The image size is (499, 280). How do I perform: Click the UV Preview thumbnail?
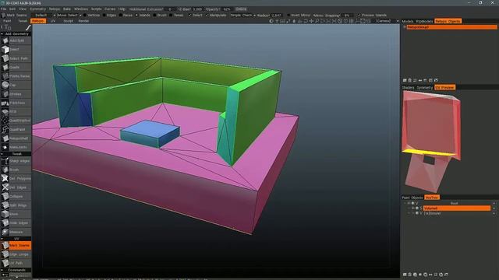point(432,142)
